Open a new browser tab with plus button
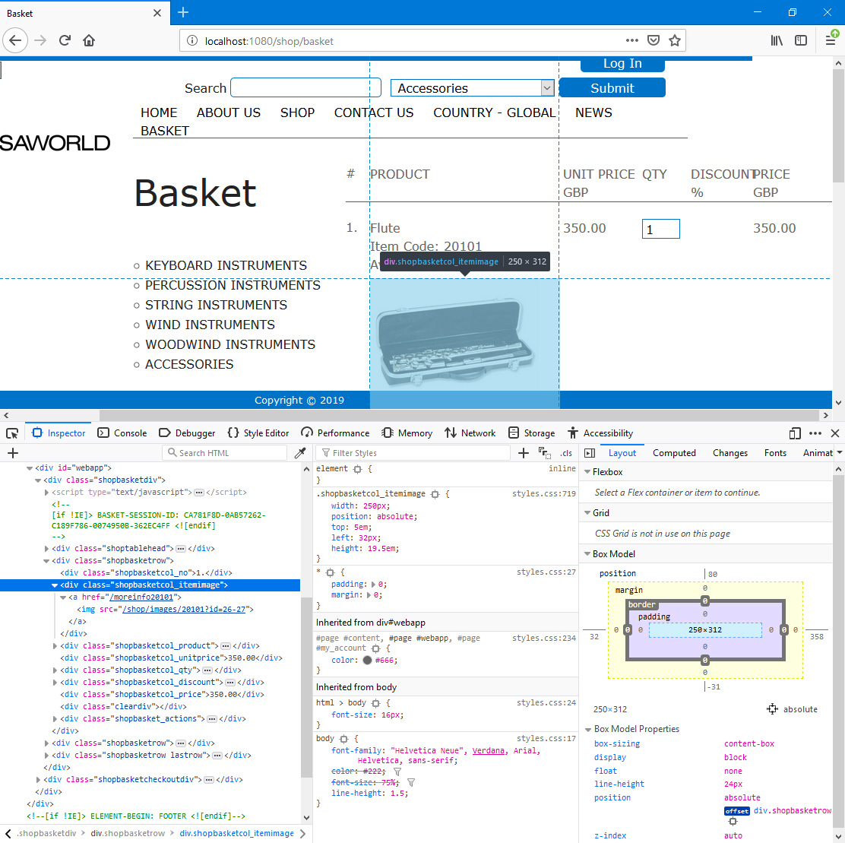The width and height of the screenshot is (845, 843). point(183,12)
